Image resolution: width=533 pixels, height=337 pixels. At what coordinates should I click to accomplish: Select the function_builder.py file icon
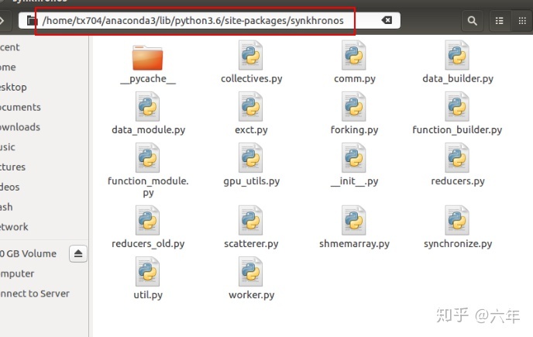coord(457,106)
